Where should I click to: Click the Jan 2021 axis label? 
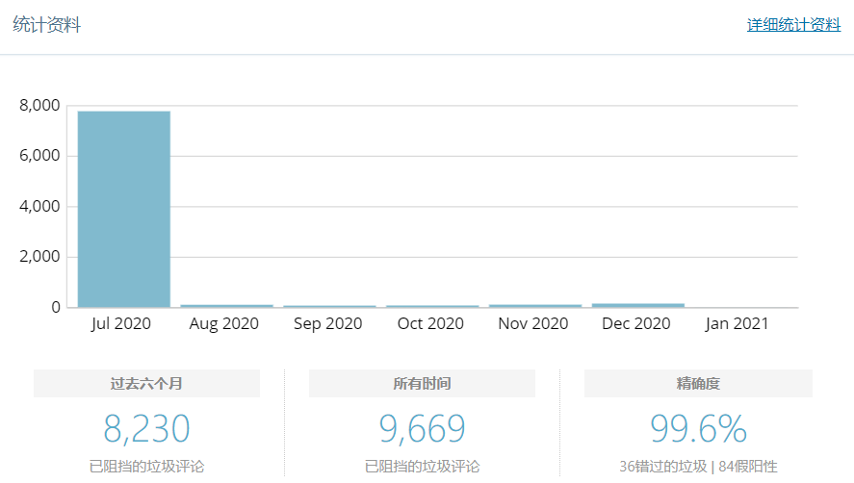click(738, 323)
